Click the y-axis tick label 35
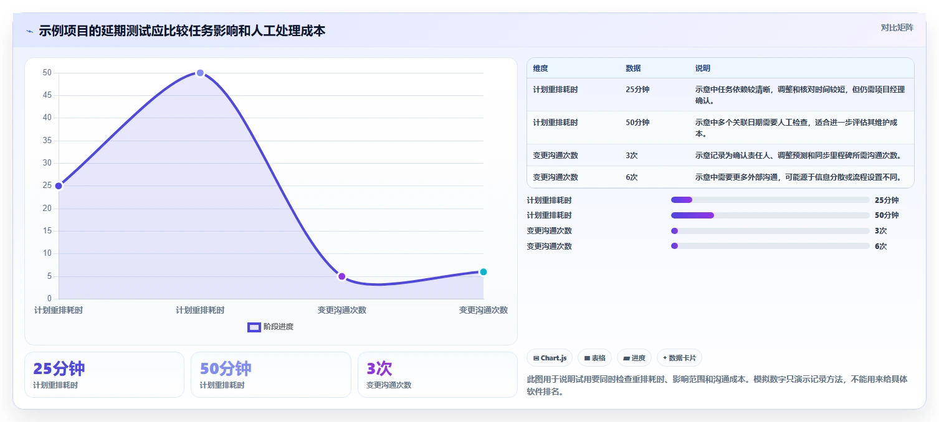This screenshot has height=422, width=939. 47,141
